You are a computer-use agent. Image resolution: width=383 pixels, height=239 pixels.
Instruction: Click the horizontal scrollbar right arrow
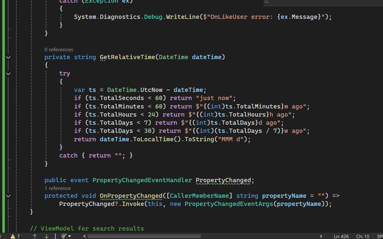click(321, 236)
